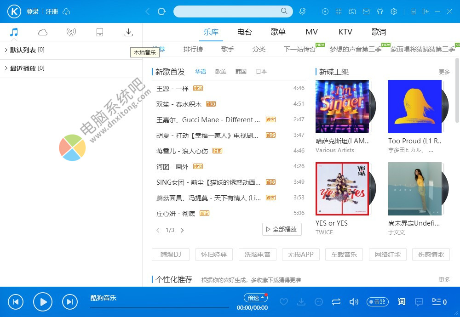The image size is (460, 317).
Task: Download current song from player bar
Action: [x=301, y=301]
